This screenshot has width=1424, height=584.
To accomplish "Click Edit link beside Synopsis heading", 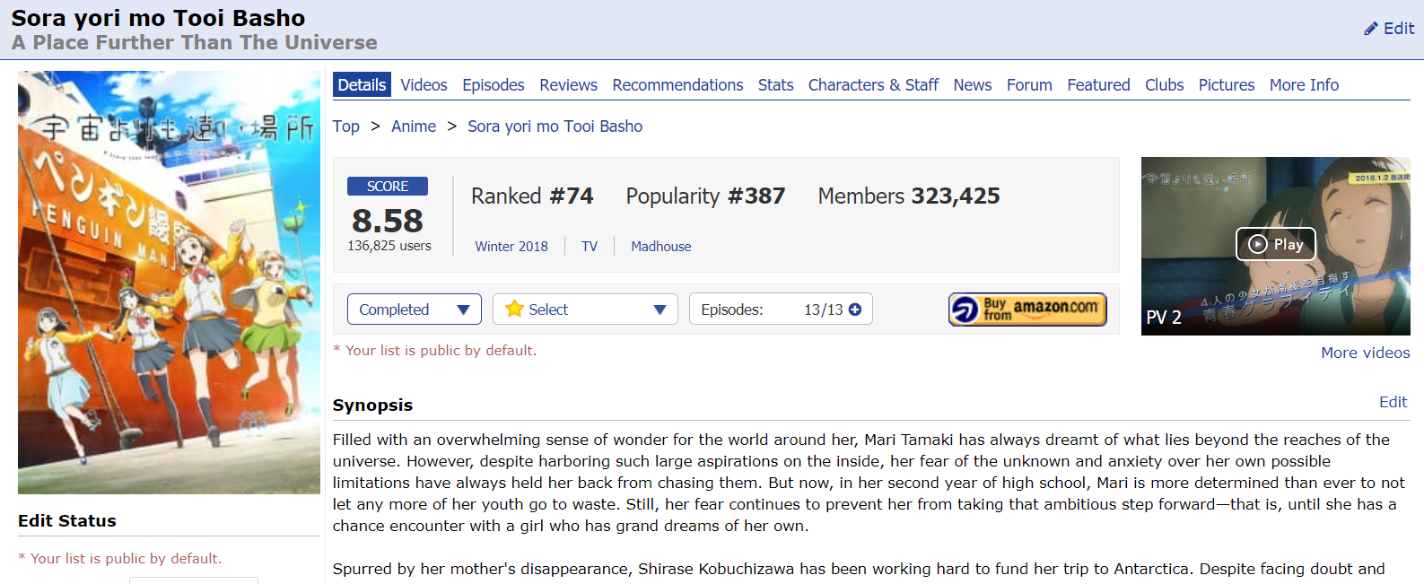I will click(x=1393, y=402).
